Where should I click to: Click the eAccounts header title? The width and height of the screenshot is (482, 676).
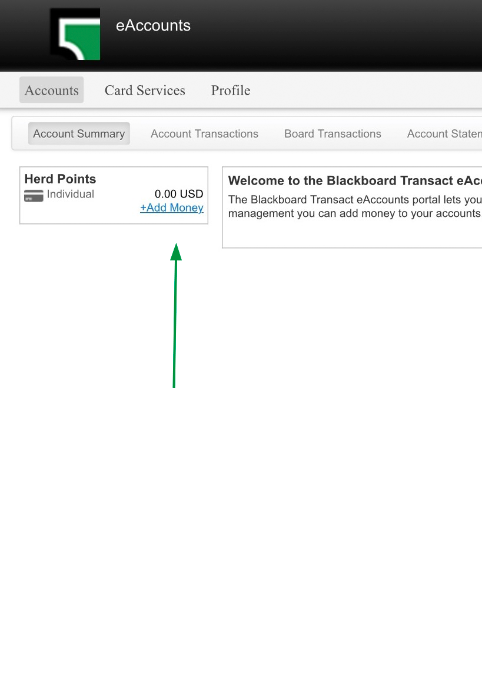(153, 25)
